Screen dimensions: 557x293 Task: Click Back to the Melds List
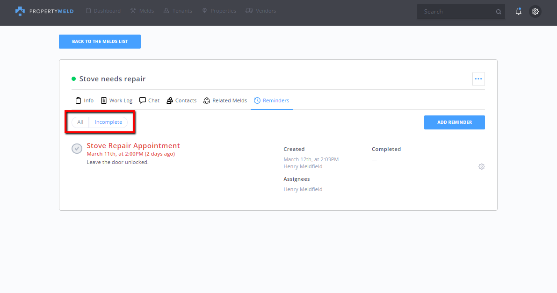[100, 42]
